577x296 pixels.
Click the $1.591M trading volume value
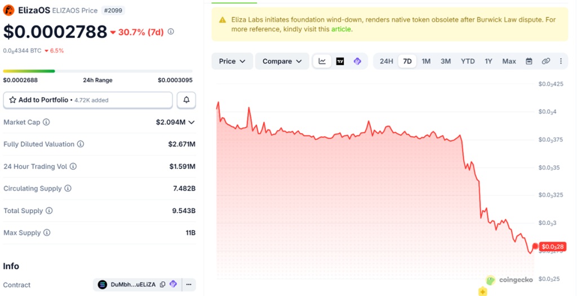pos(182,166)
